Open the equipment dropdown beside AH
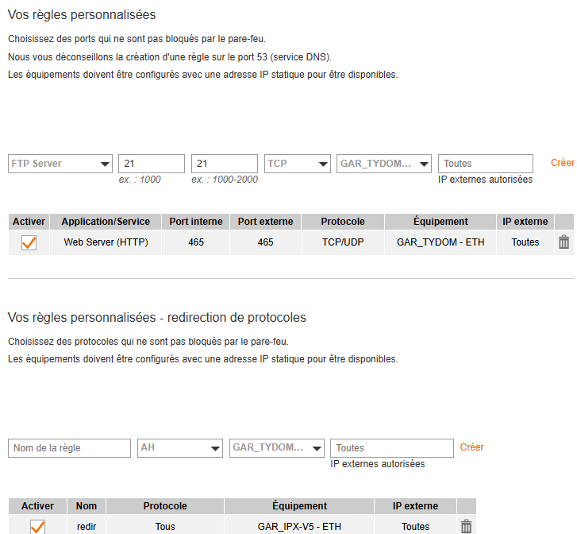The width and height of the screenshot is (577, 534). [277, 448]
